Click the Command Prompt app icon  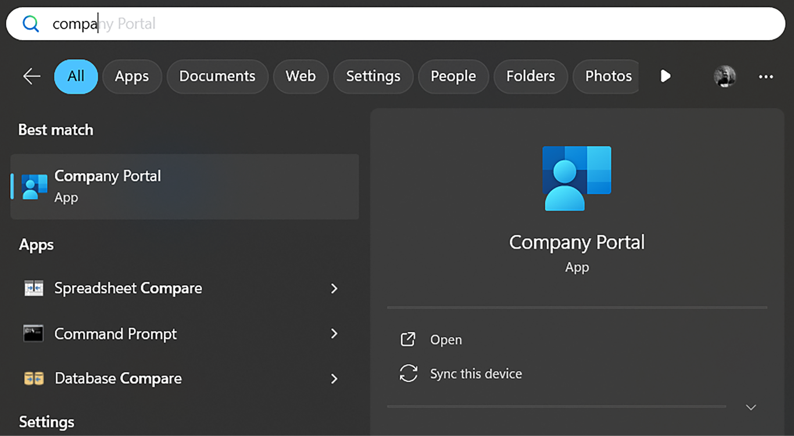coord(34,334)
